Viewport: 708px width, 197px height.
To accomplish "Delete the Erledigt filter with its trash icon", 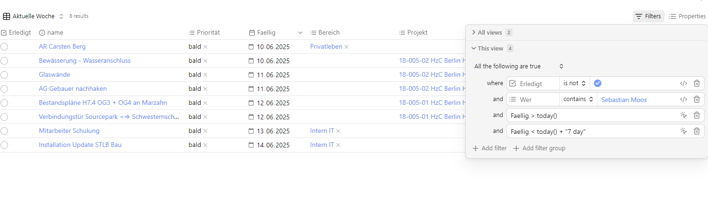I will (x=696, y=83).
